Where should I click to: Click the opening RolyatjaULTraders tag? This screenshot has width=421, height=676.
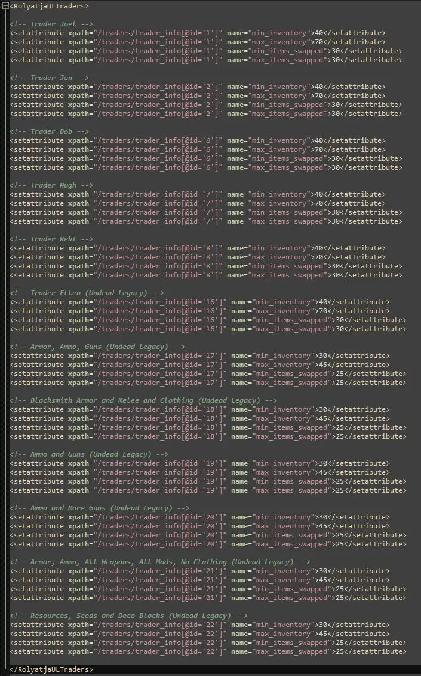(x=49, y=6)
